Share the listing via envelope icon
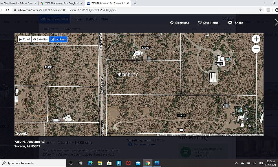 point(235,23)
